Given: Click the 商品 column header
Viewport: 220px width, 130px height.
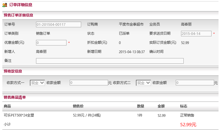Looking at the screenshot, I should pyautogui.click(x=7, y=106).
